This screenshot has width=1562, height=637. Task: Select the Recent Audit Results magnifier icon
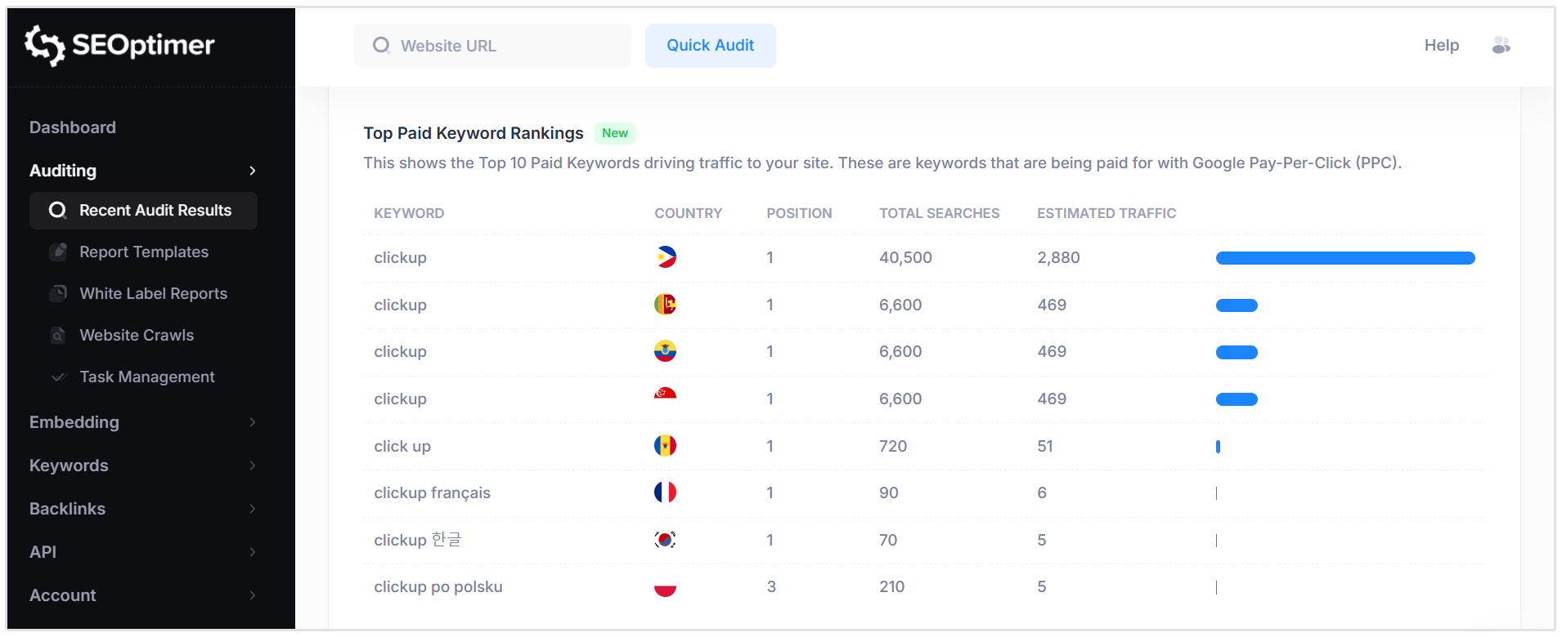pyautogui.click(x=57, y=210)
